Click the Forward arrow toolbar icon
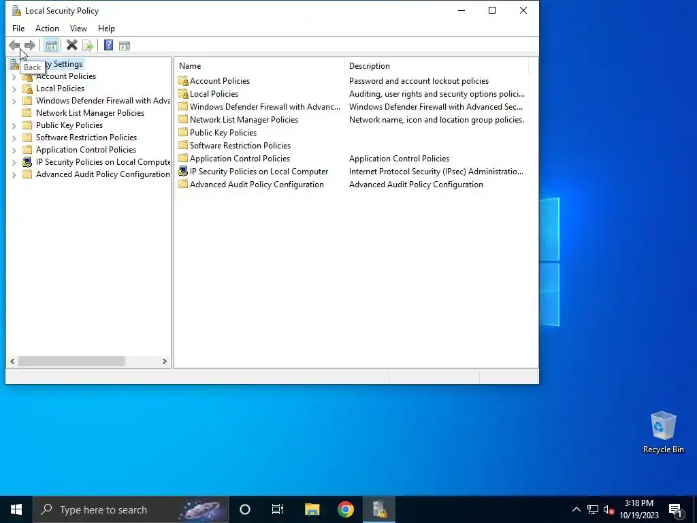Screen dimensions: 697x523 pyautogui.click(x=30, y=46)
